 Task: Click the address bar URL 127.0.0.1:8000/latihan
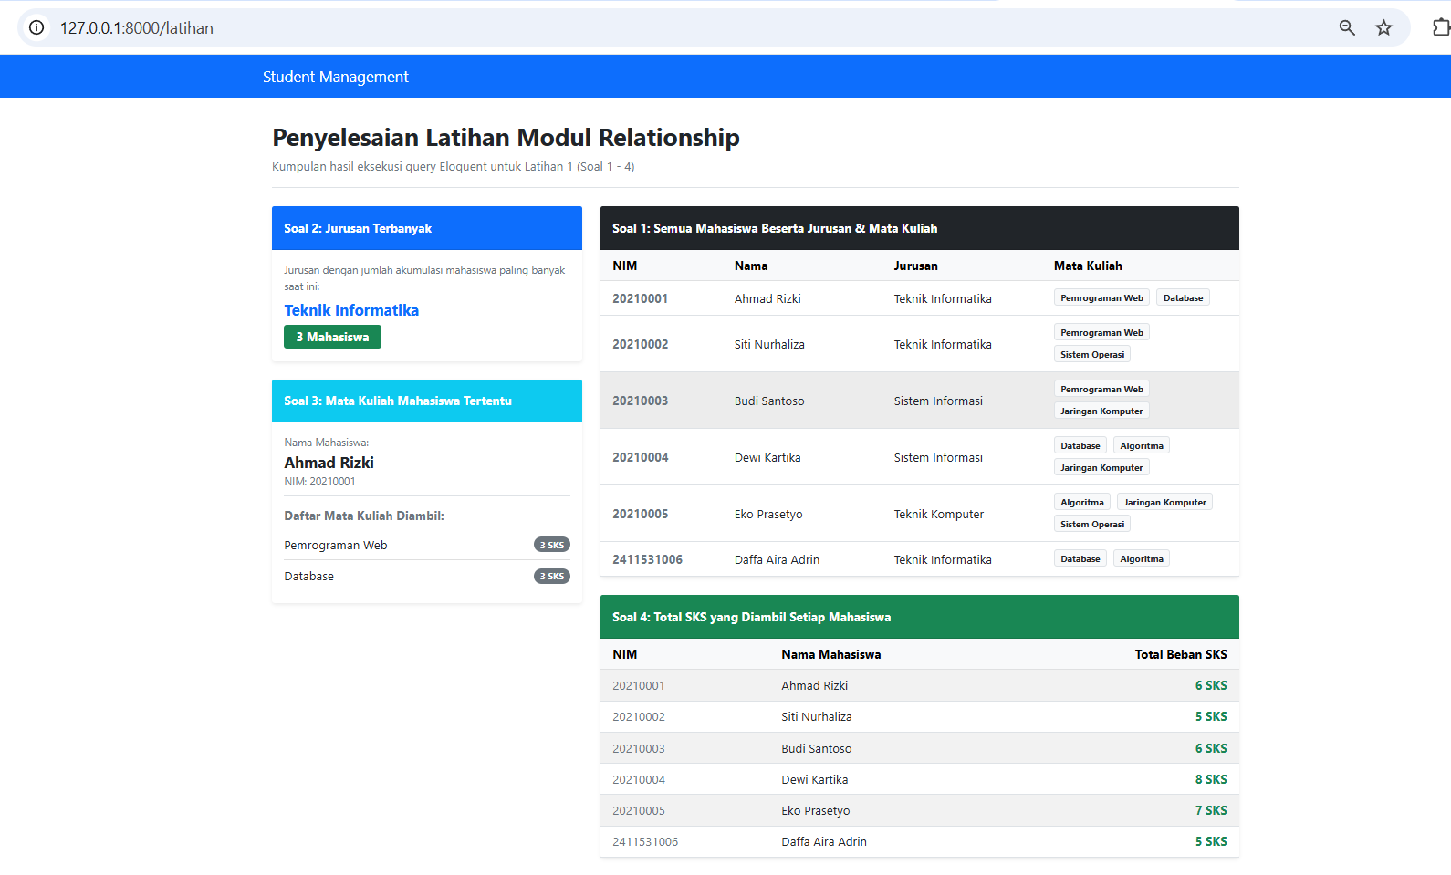(x=137, y=28)
